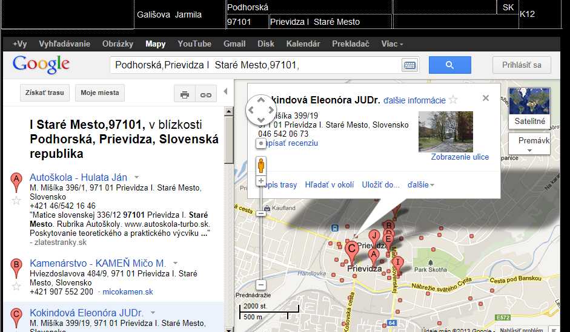
Task: Open the Viac menu in top bar
Action: tap(392, 44)
